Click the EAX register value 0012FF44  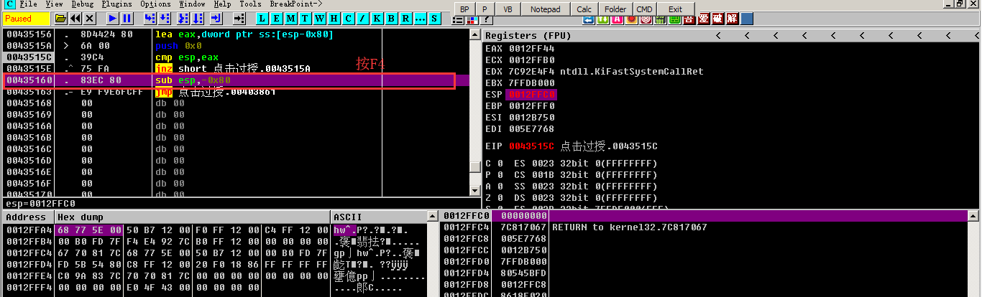pyautogui.click(x=531, y=49)
